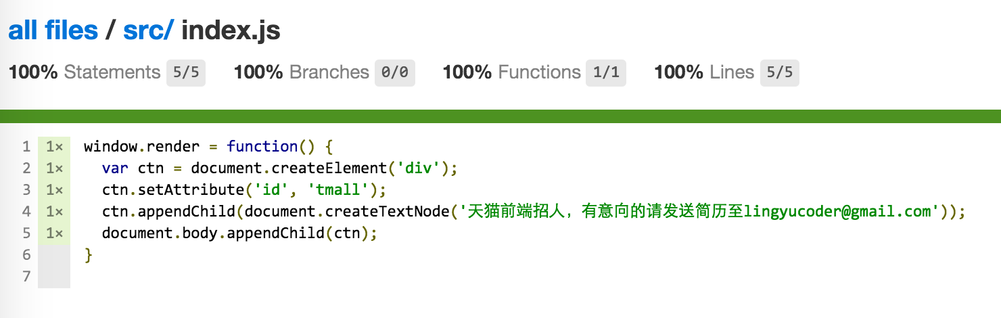Click the 5/5 Lines count badge
The width and height of the screenshot is (1001, 318).
tap(779, 72)
